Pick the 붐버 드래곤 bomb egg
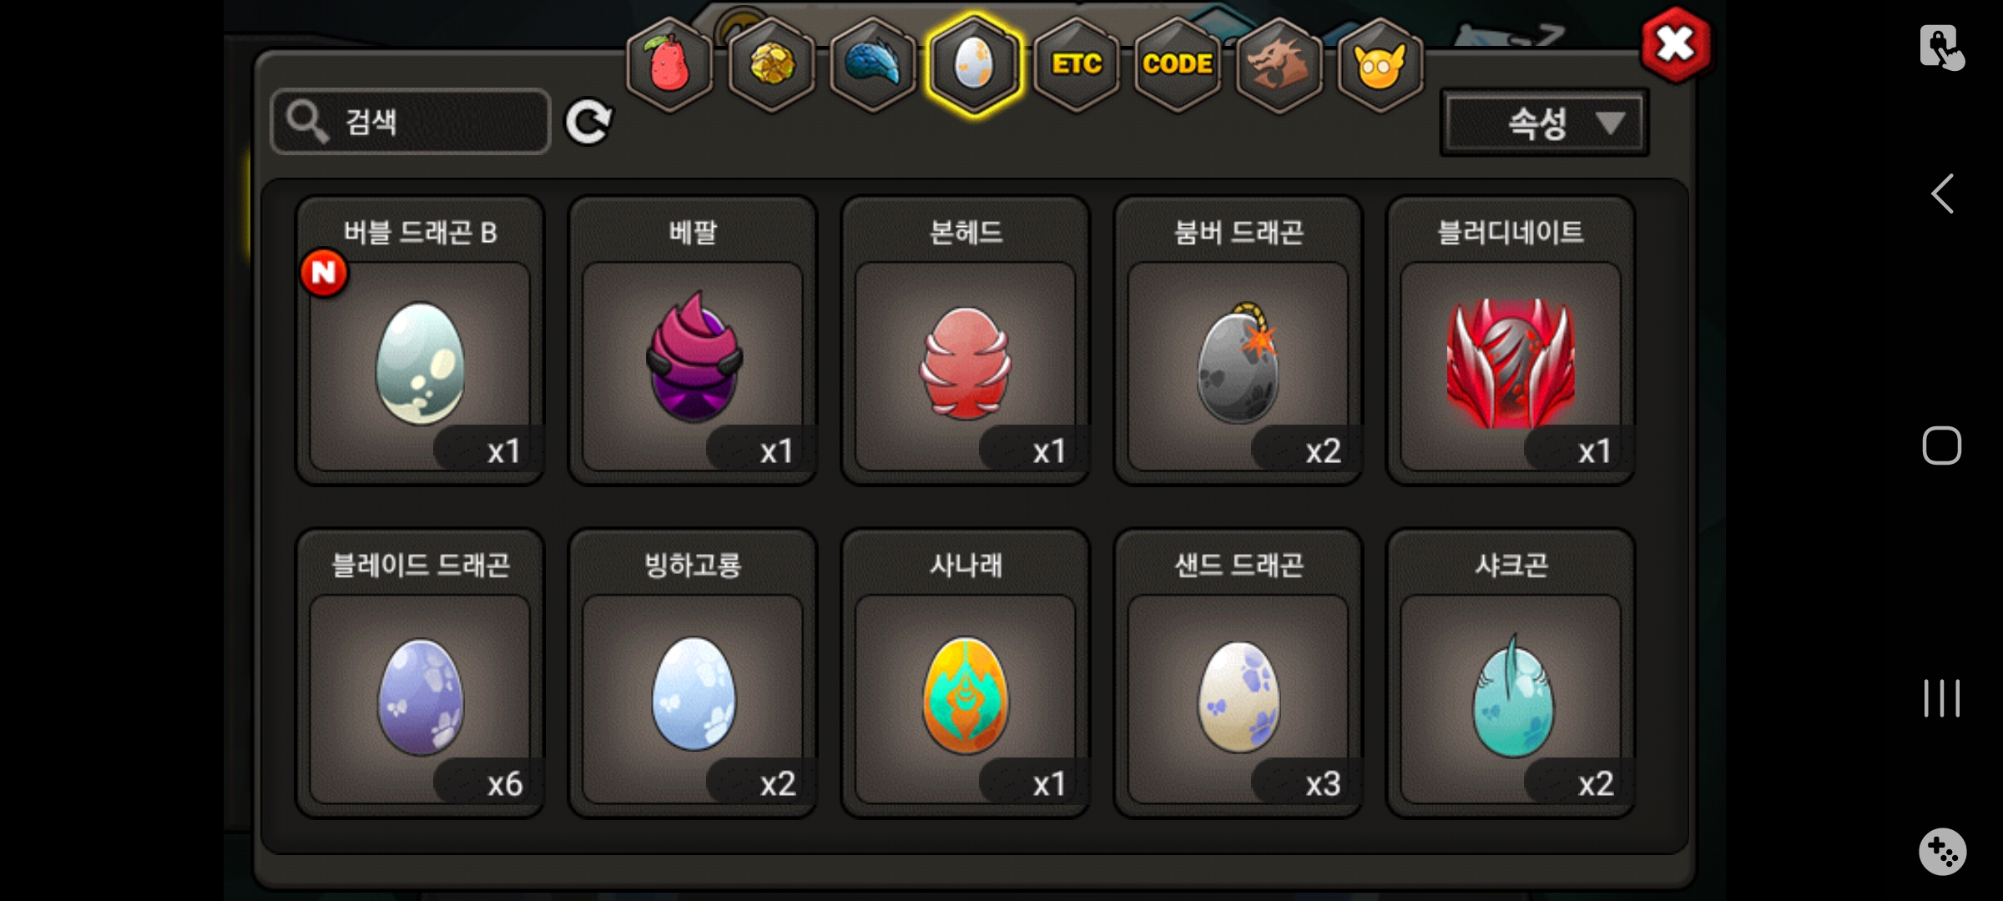Image resolution: width=2003 pixels, height=901 pixels. coord(1239,340)
